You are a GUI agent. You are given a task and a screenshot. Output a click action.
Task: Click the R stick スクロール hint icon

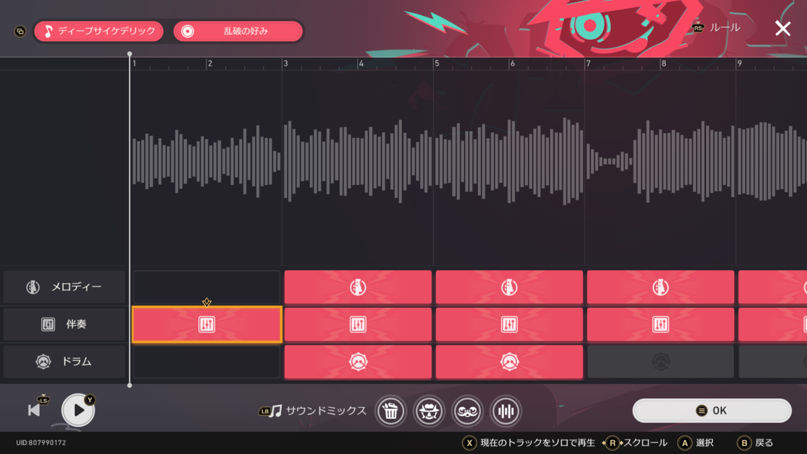click(x=612, y=443)
